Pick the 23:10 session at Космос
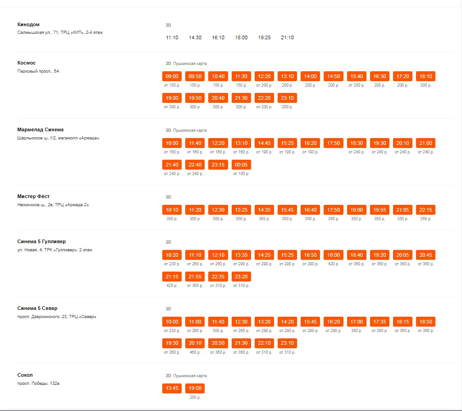The width and height of the screenshot is (462, 411). (287, 98)
